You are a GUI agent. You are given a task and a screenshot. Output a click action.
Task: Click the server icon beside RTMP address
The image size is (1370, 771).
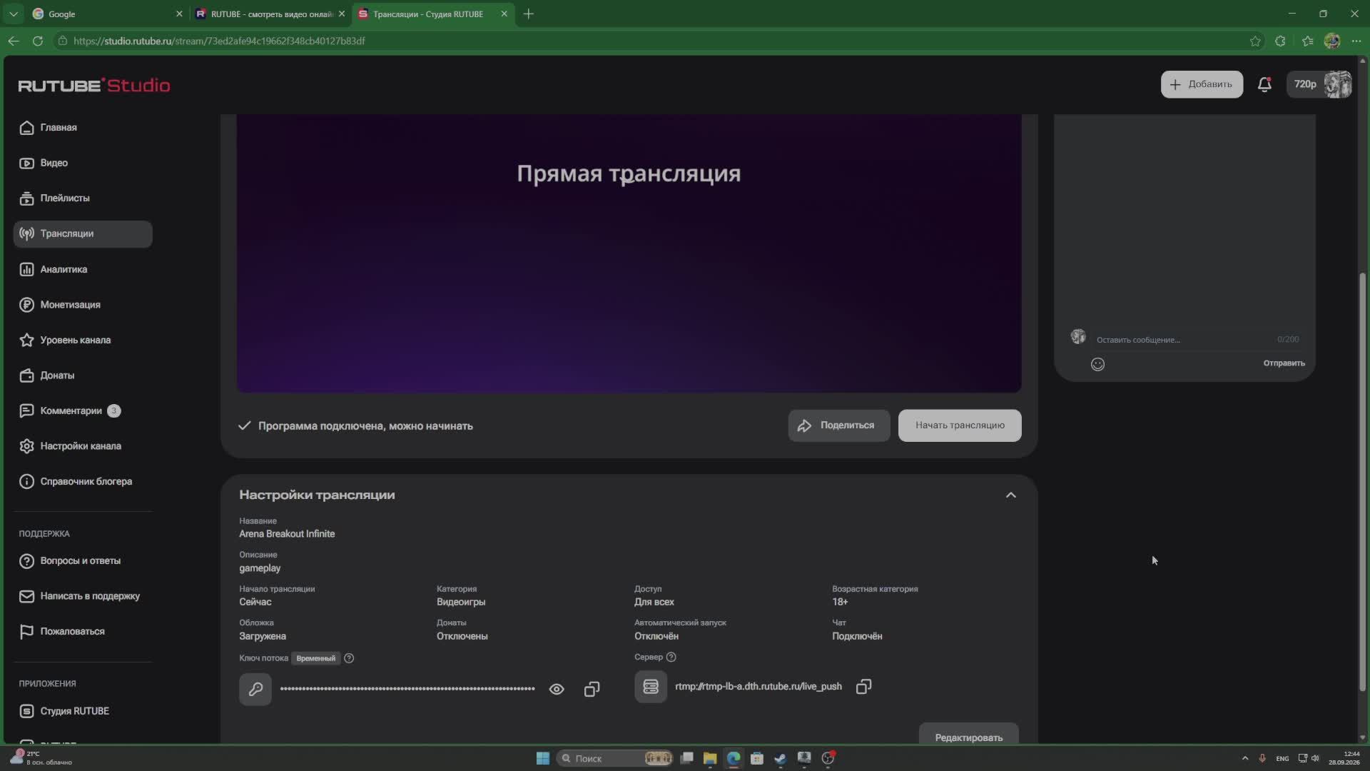pyautogui.click(x=651, y=687)
